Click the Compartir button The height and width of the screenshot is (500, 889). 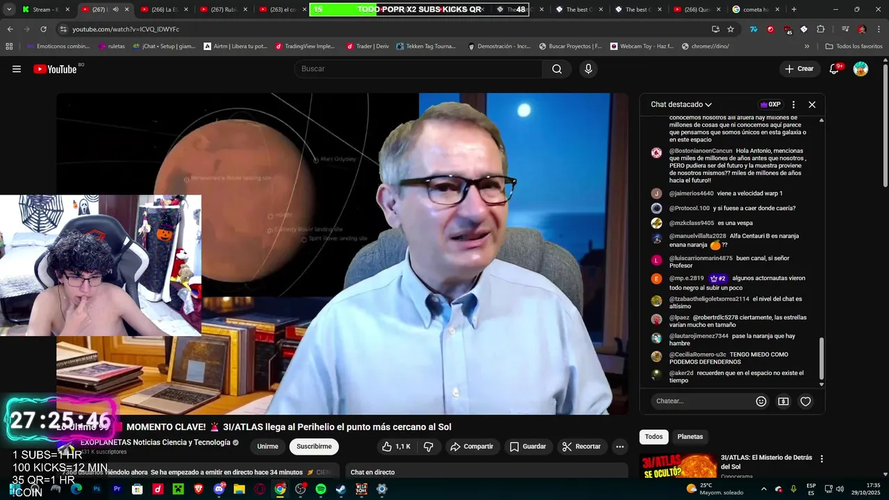pos(472,447)
